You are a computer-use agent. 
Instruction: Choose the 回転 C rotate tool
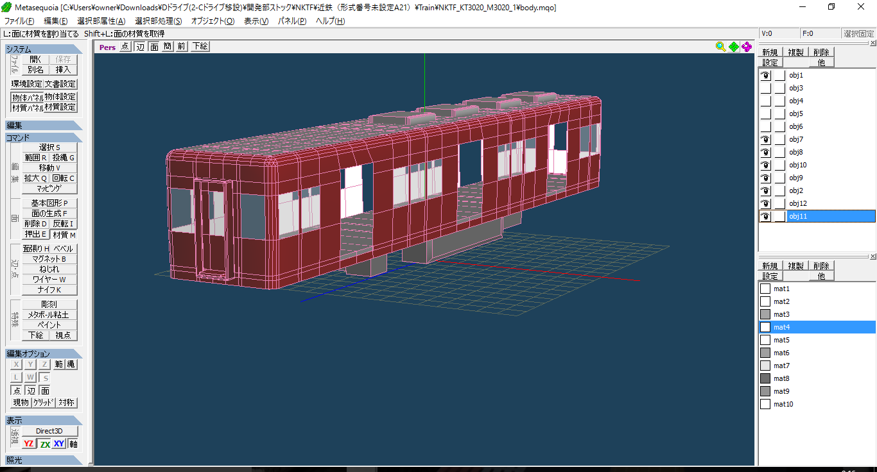click(64, 178)
